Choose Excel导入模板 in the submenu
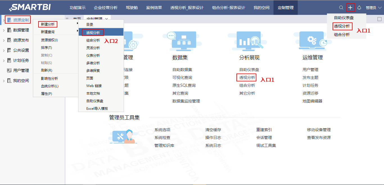384x185 pixels. pos(101,109)
